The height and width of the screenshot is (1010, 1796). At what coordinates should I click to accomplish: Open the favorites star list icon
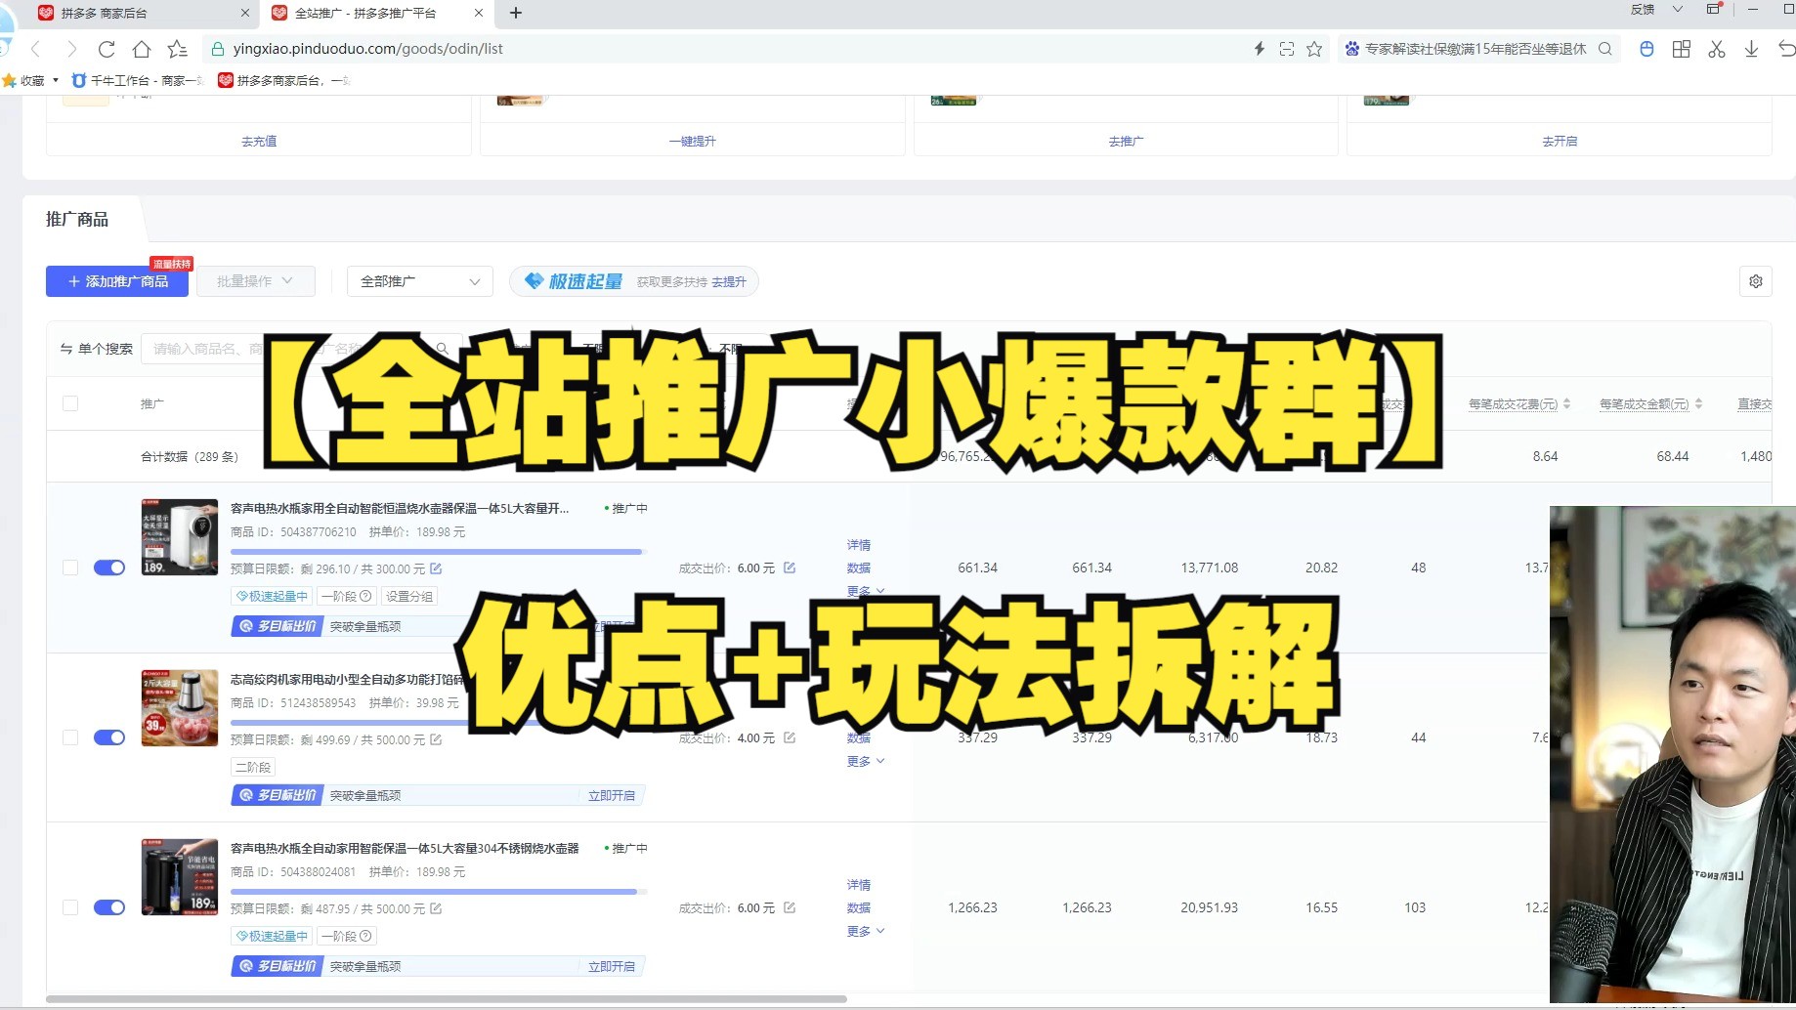[177, 49]
